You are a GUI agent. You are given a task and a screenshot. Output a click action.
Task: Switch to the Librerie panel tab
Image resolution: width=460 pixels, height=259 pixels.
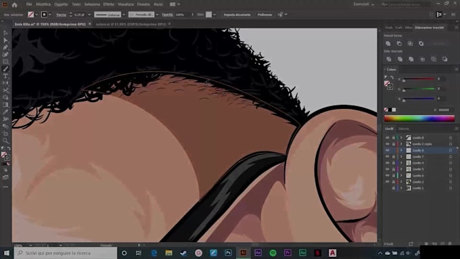pyautogui.click(x=404, y=128)
